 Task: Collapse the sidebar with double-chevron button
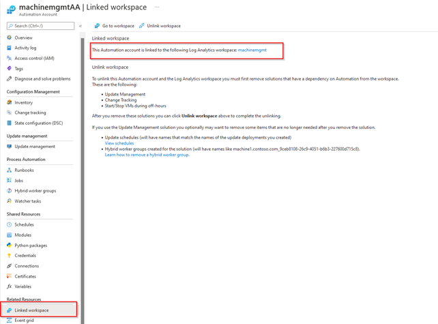pos(81,26)
